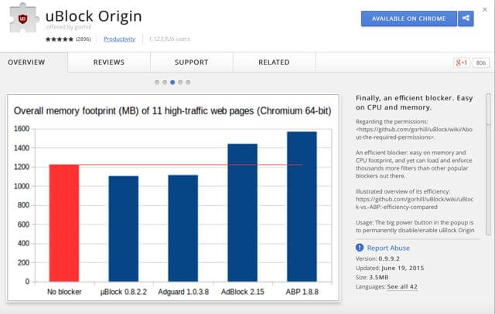Screen dimensions: 495x314
Task: Click the 'Finally, an efficient blocker' heading
Action: pyautogui.click(x=415, y=103)
